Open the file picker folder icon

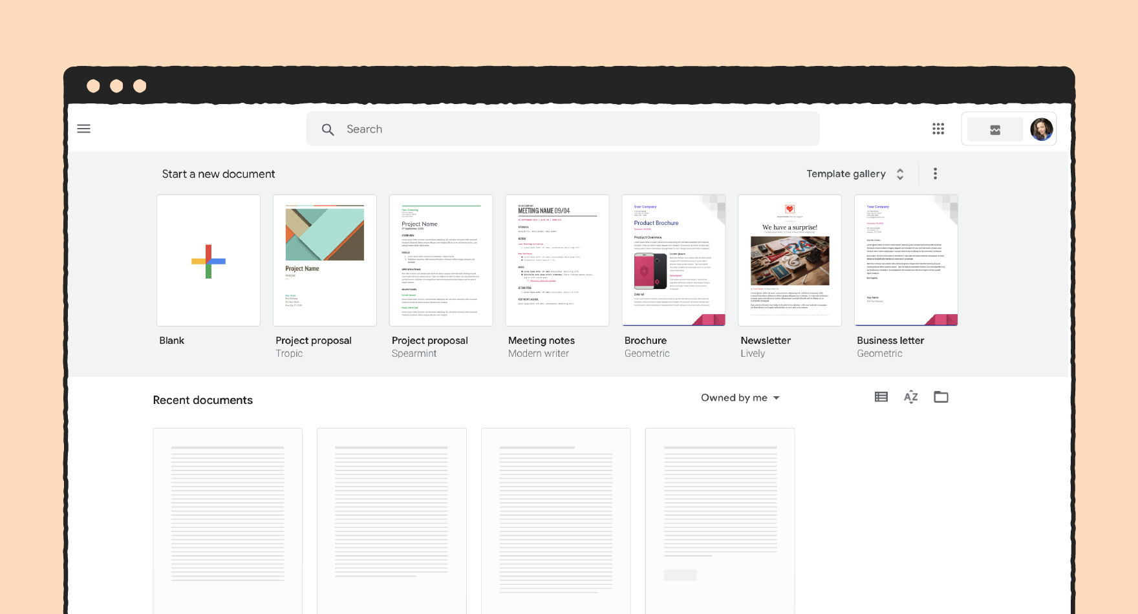click(941, 397)
